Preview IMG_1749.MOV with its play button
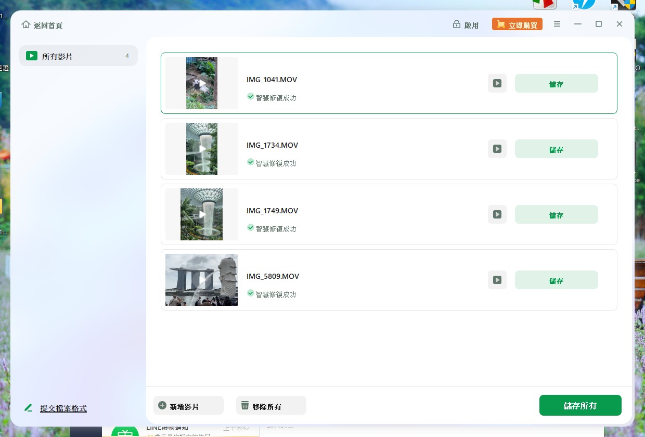 497,214
